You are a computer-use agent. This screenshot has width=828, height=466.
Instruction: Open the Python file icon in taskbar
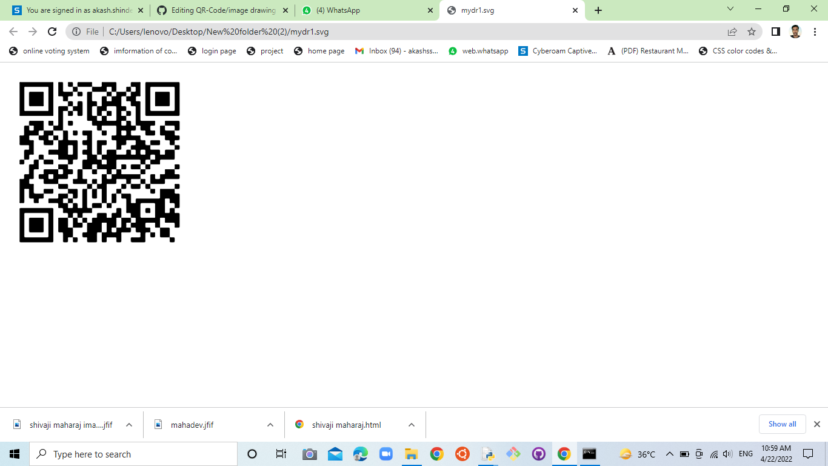point(488,454)
